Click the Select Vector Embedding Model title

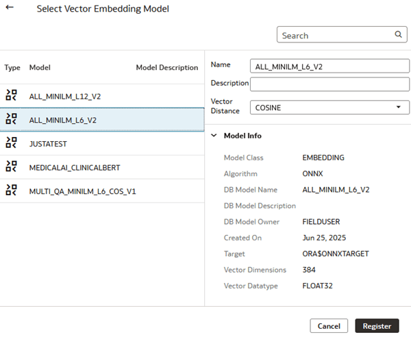coord(103,9)
